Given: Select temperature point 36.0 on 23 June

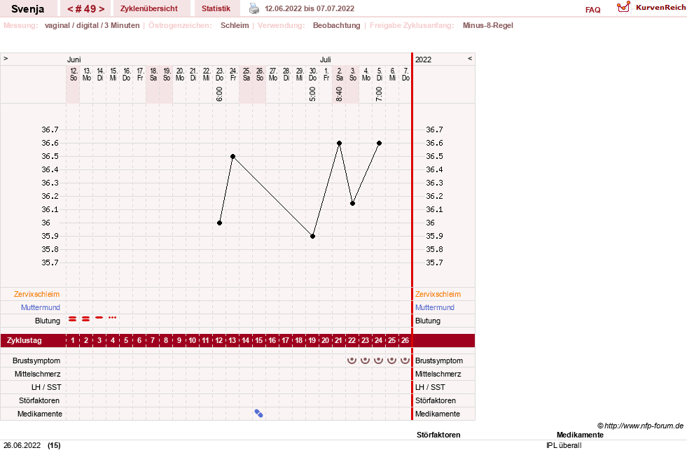Looking at the screenshot, I should coord(219,223).
